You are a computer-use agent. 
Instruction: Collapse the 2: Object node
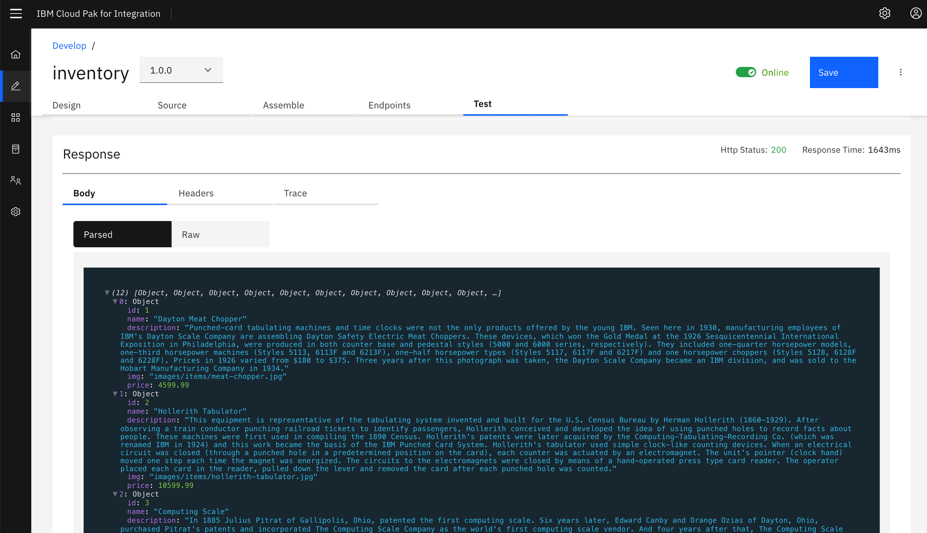pyautogui.click(x=115, y=494)
